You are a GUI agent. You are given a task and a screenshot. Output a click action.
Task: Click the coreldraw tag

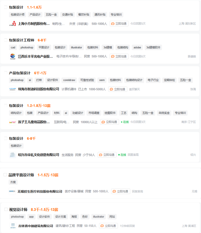click(x=69, y=80)
